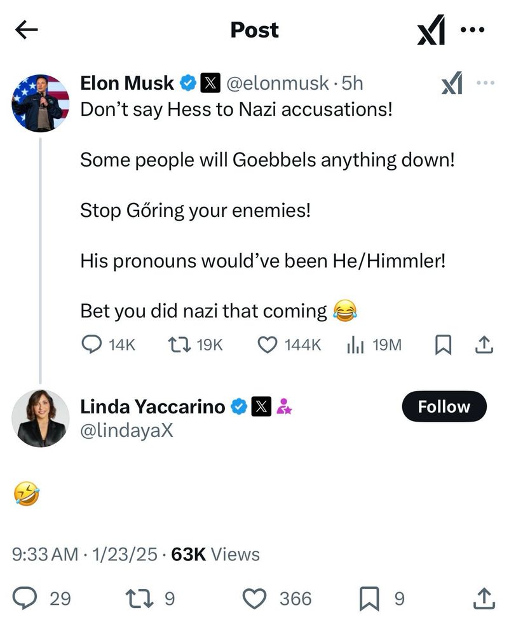This screenshot has height=636, width=509.
Task: Click Linda Yaccarino's display name
Action: tap(153, 407)
